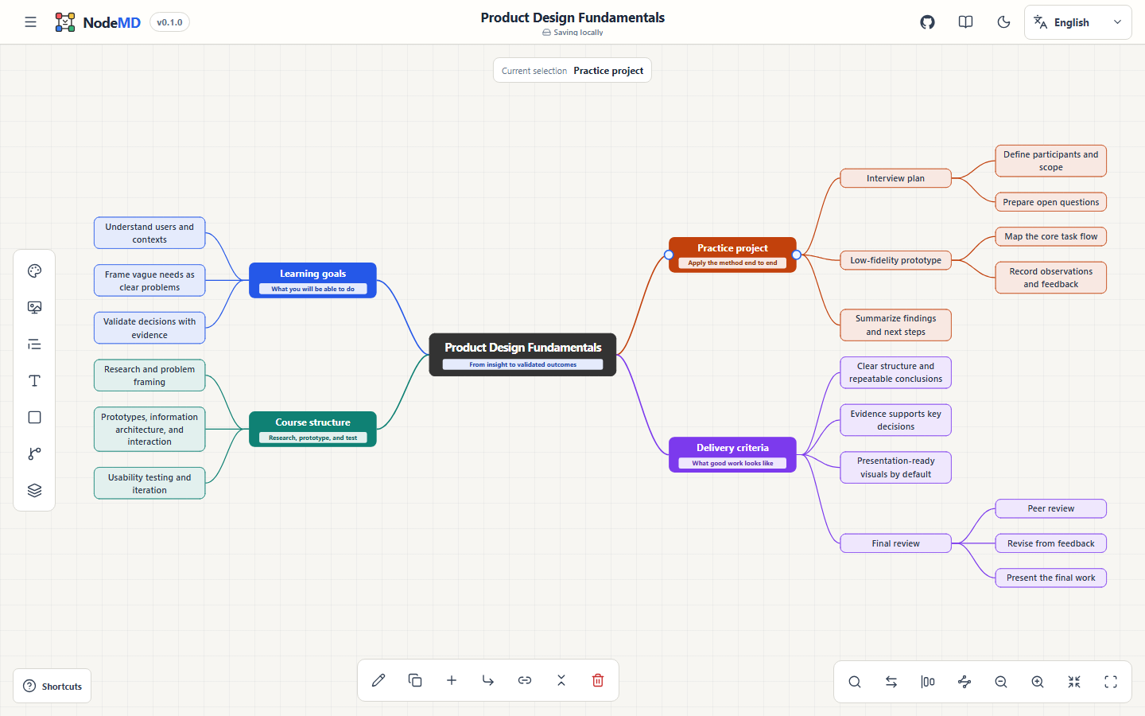Click the Usability testing and iteration node

pos(149,484)
